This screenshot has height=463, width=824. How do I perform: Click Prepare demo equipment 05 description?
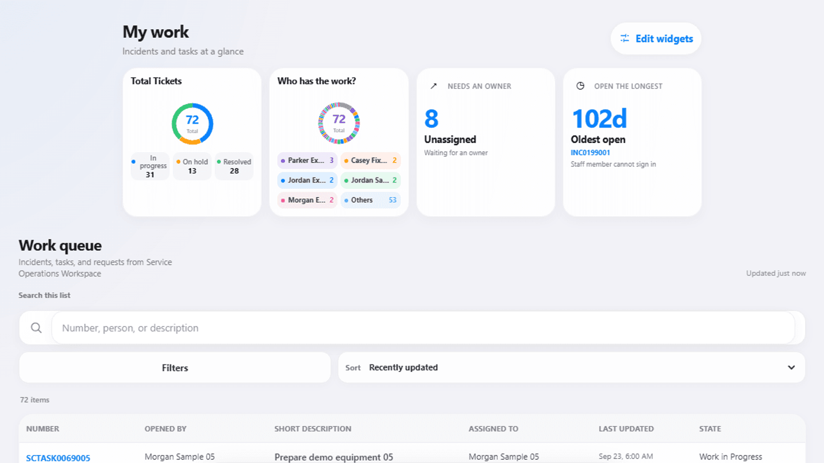tap(334, 457)
